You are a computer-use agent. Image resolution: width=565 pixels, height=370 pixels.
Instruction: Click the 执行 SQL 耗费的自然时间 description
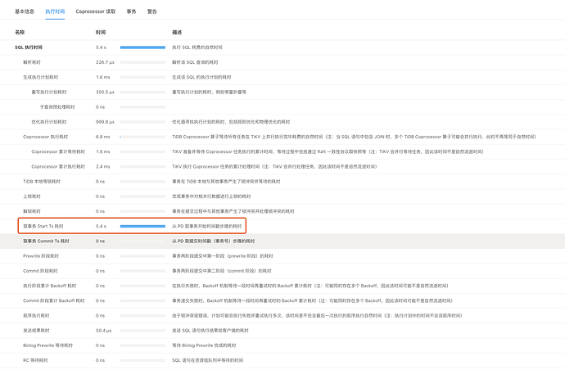coord(197,47)
